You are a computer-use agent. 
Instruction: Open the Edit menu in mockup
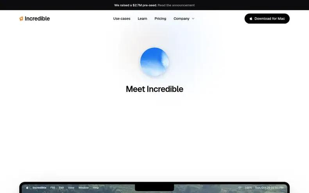point(61,188)
